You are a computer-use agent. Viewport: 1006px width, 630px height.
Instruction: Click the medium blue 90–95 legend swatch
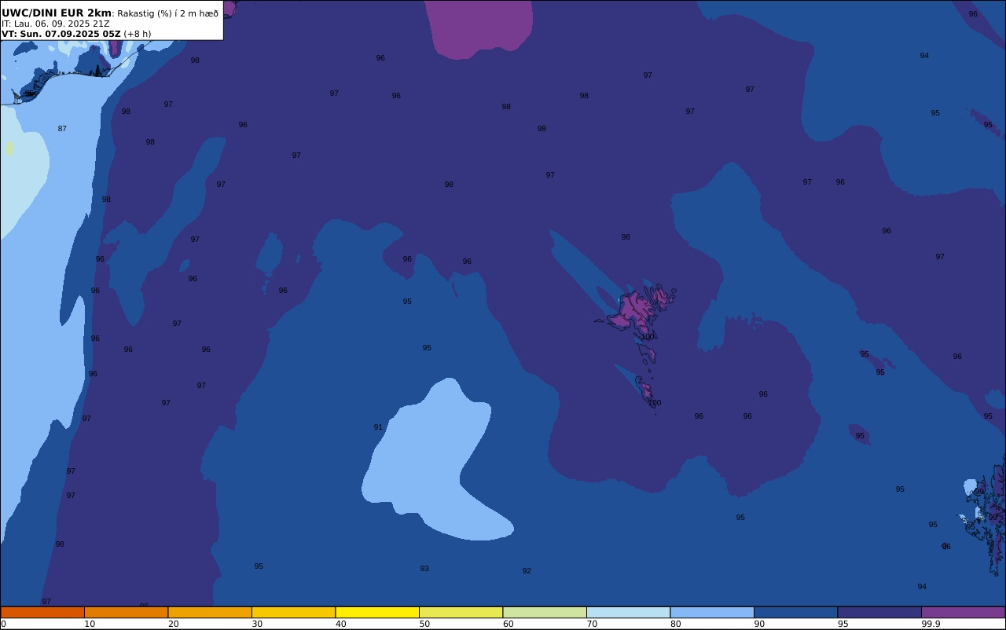795,612
